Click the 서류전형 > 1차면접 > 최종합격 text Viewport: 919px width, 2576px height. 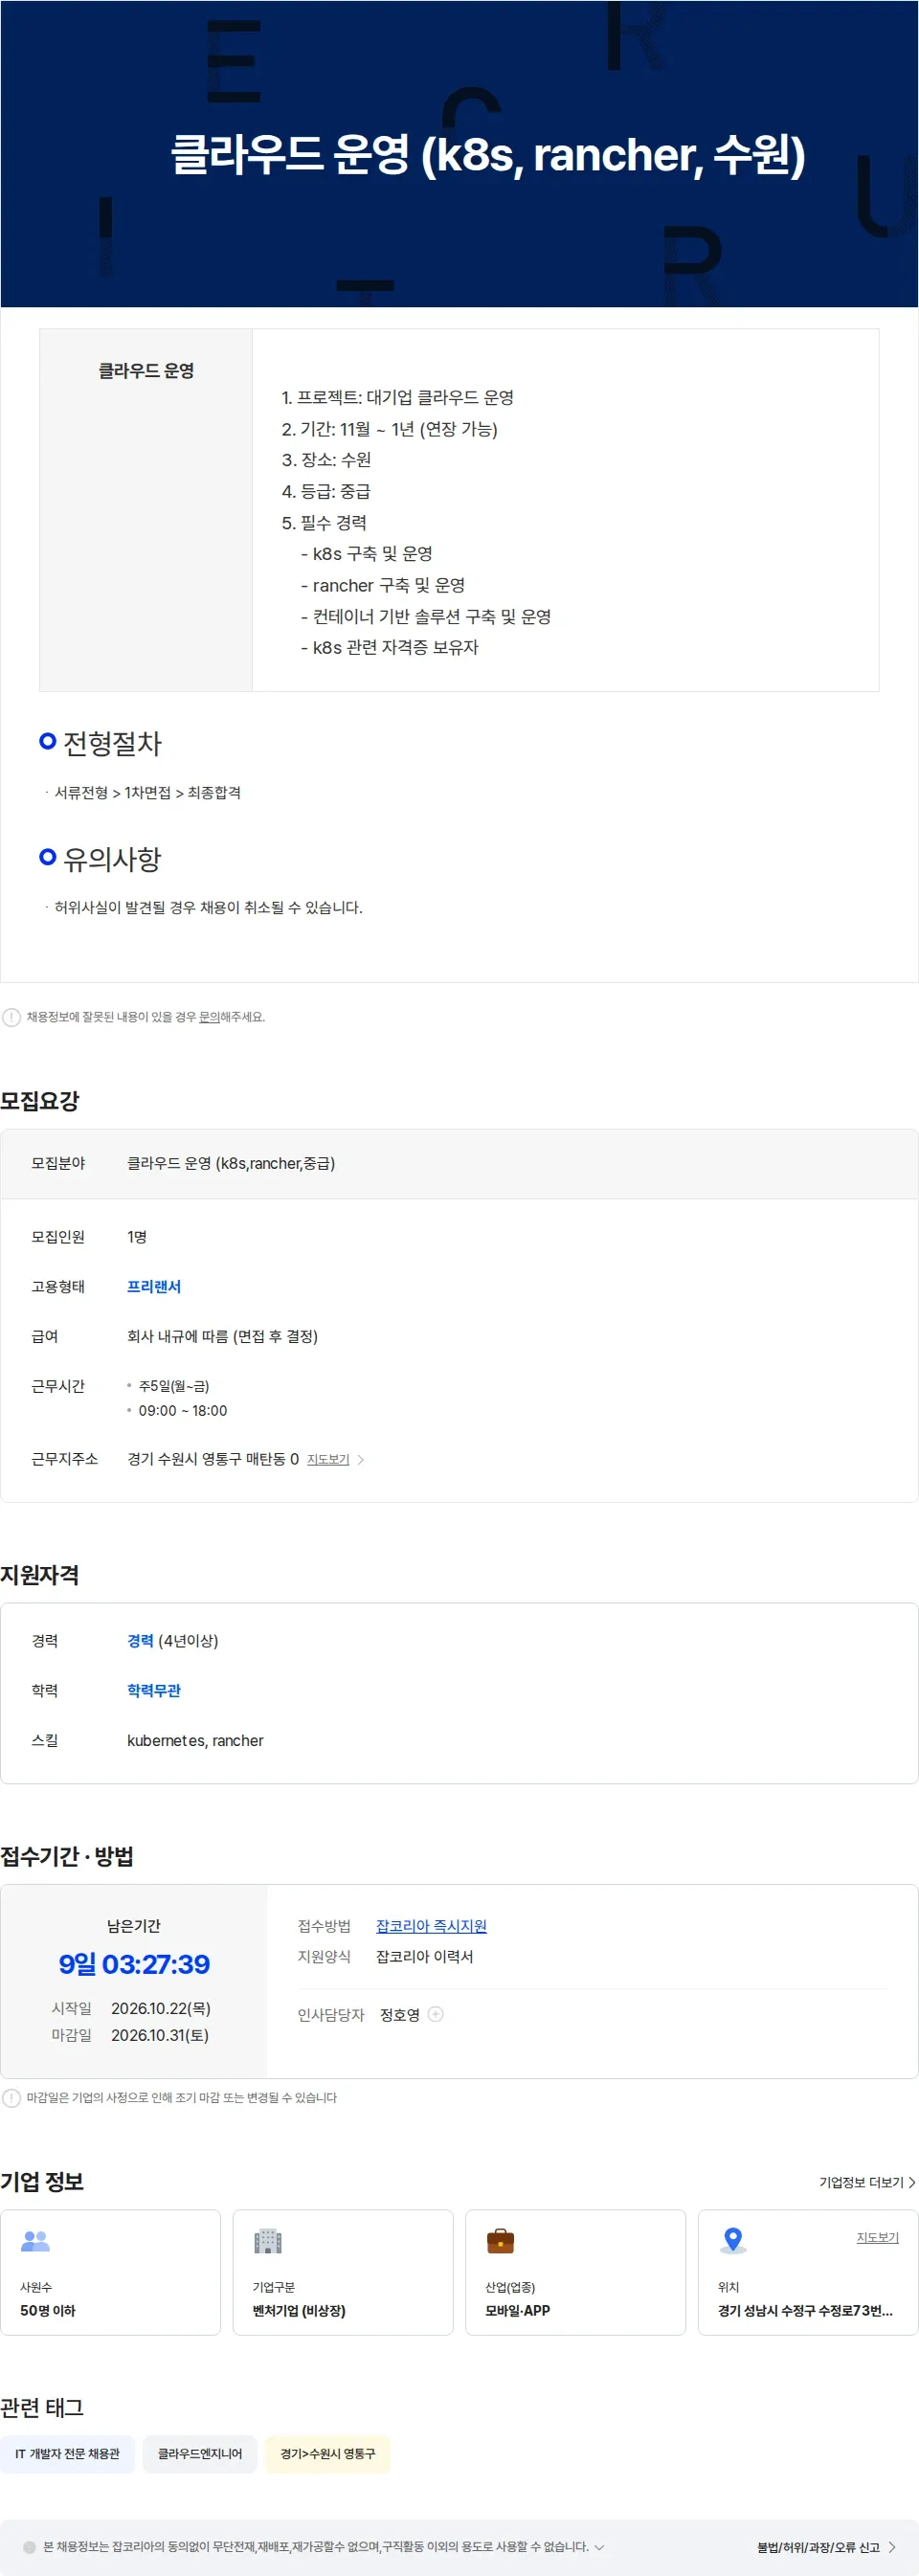click(148, 792)
